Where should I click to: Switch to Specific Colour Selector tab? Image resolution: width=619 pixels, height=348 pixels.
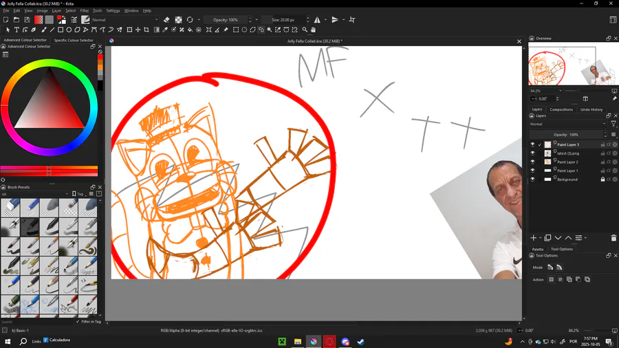pyautogui.click(x=74, y=41)
